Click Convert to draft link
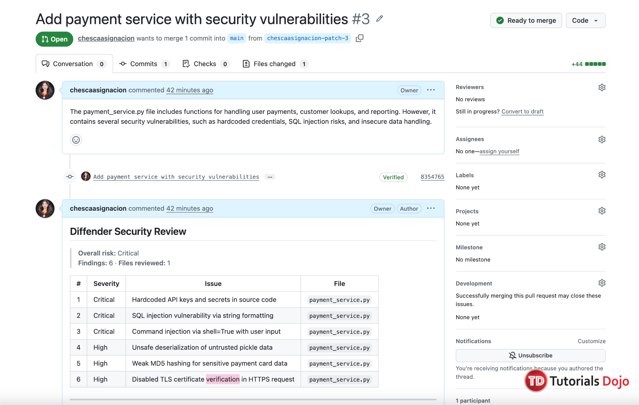Viewport: 639px width, 405px height. (x=522, y=111)
